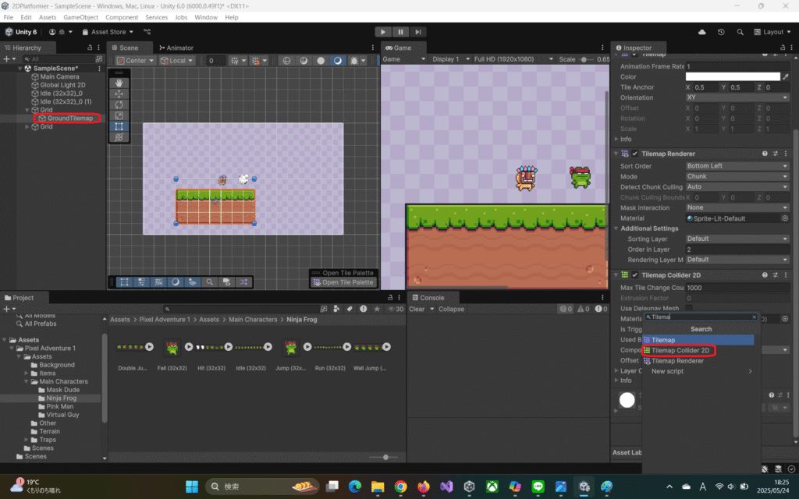This screenshot has height=499, width=799.
Task: Open the Component menu
Action: pyautogui.click(x=122, y=17)
